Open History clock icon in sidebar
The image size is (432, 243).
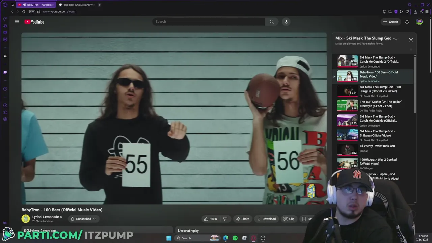5,105
